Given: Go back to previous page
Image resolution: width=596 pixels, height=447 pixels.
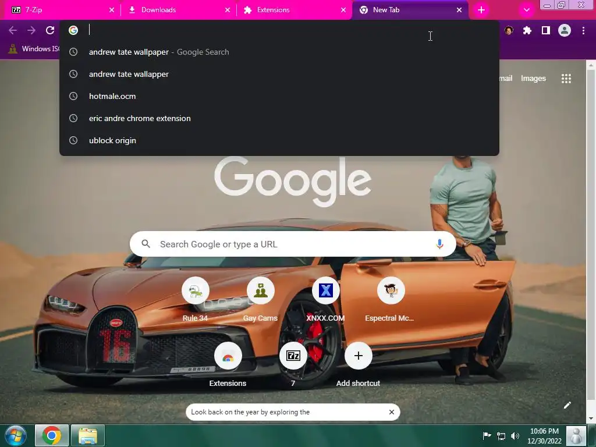Looking at the screenshot, I should [13, 30].
